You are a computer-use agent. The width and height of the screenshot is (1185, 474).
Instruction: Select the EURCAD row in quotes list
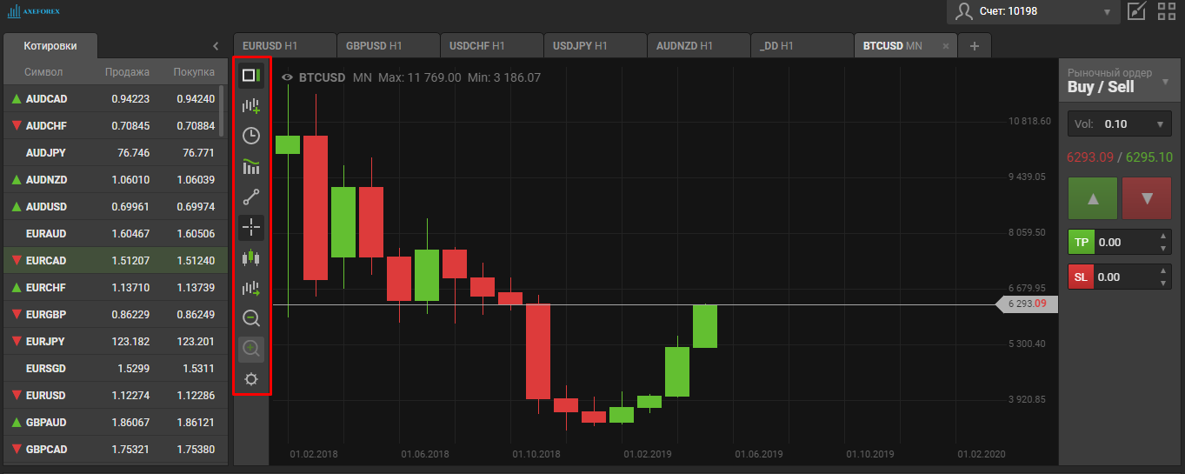tap(114, 260)
